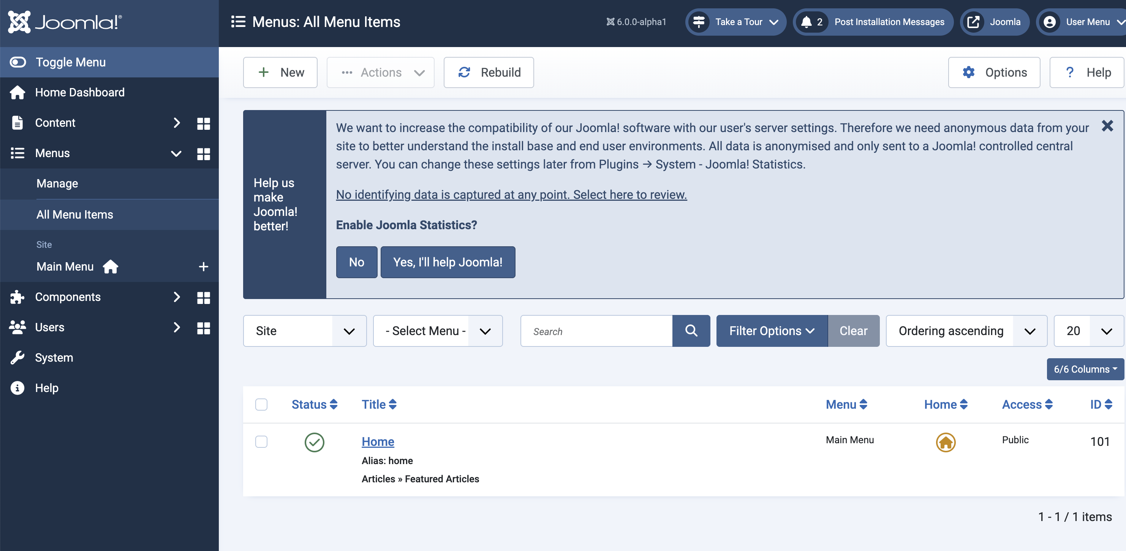Open the Home menu item link
This screenshot has width=1126, height=551.
378,441
